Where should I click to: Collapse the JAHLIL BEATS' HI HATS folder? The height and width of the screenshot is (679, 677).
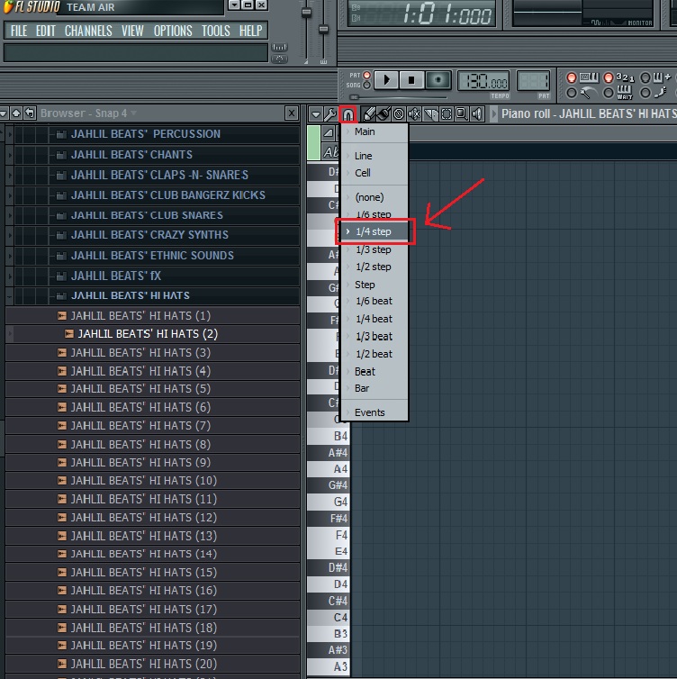coord(9,295)
